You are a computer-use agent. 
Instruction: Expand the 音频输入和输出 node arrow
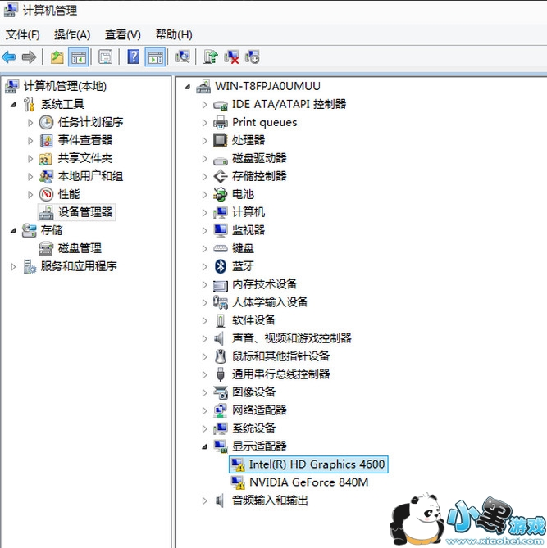click(205, 500)
